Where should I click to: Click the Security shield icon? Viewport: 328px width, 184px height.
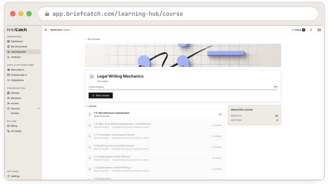point(8,108)
